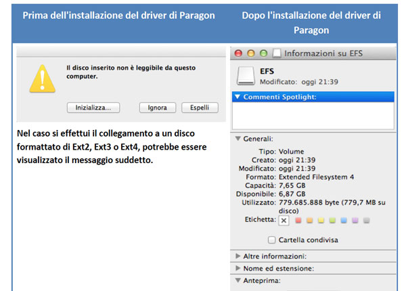
Task: Click the 'Extended Filesystem 4' format value
Action: (316, 177)
